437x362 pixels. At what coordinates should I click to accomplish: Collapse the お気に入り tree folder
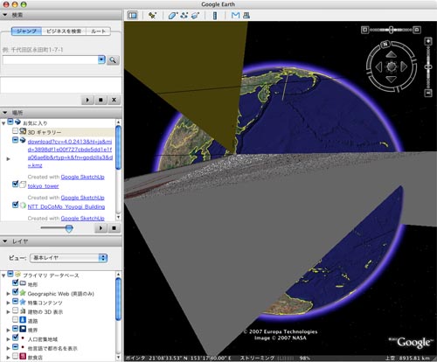pos(3,123)
